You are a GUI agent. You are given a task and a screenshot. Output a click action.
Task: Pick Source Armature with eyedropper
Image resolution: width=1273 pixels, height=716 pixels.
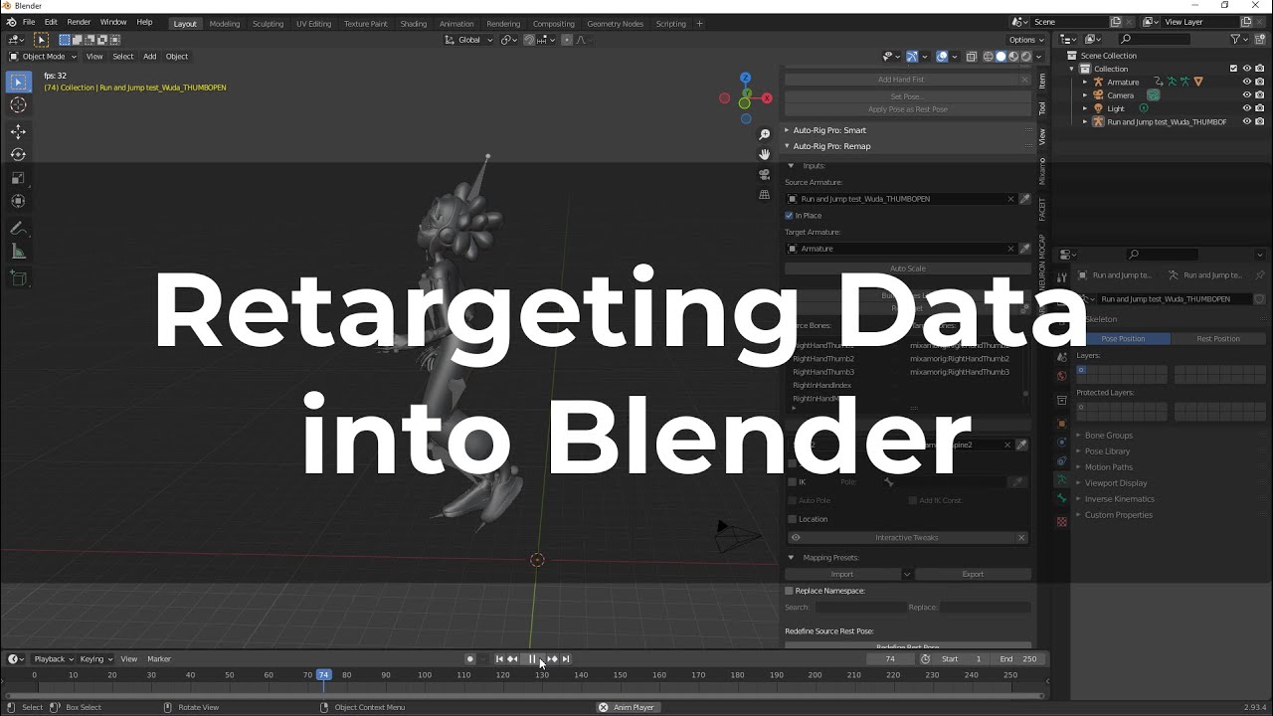(1025, 199)
